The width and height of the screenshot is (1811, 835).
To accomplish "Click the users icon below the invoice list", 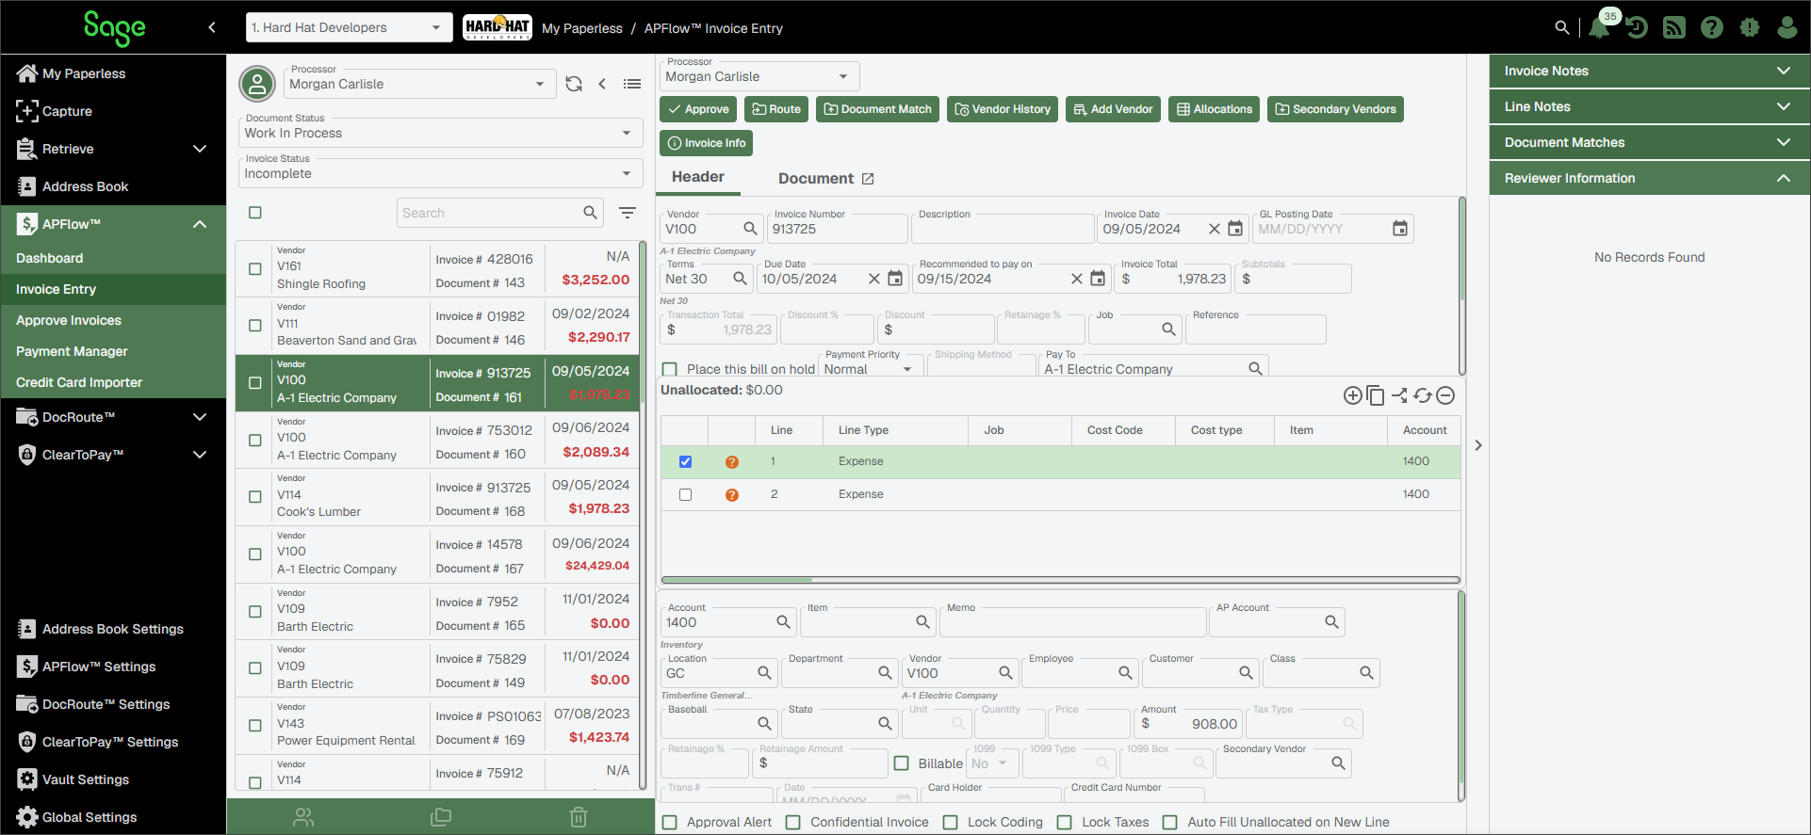I will [x=303, y=817].
